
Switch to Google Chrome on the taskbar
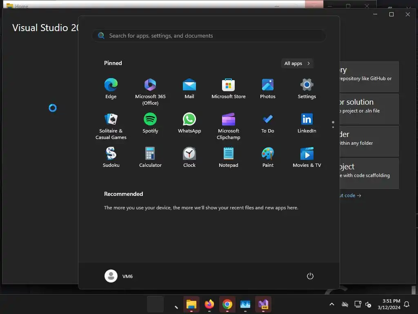(x=227, y=304)
